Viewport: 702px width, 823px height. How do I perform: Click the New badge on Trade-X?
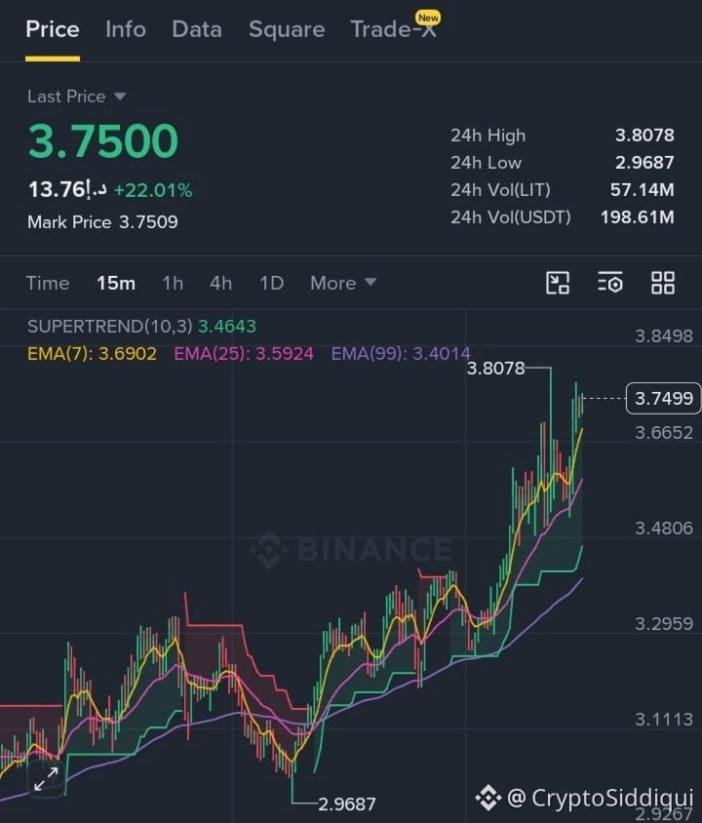428,18
